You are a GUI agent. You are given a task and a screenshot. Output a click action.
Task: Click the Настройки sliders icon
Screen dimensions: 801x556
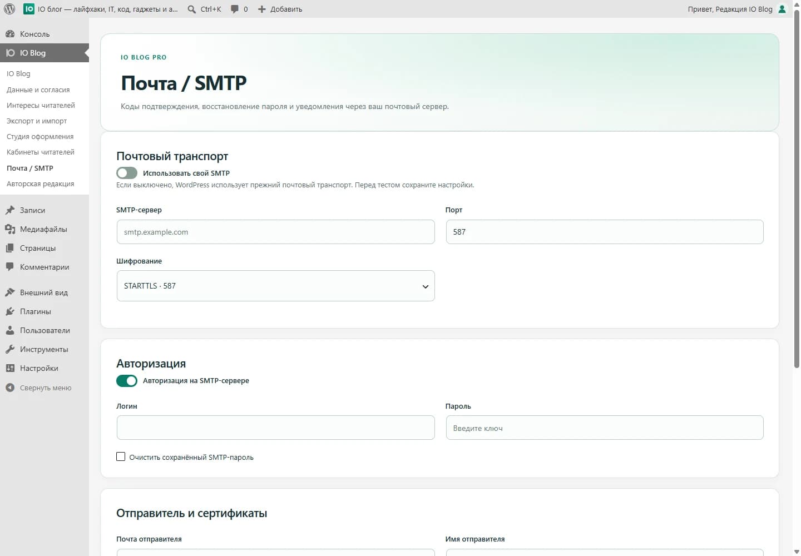click(x=10, y=368)
